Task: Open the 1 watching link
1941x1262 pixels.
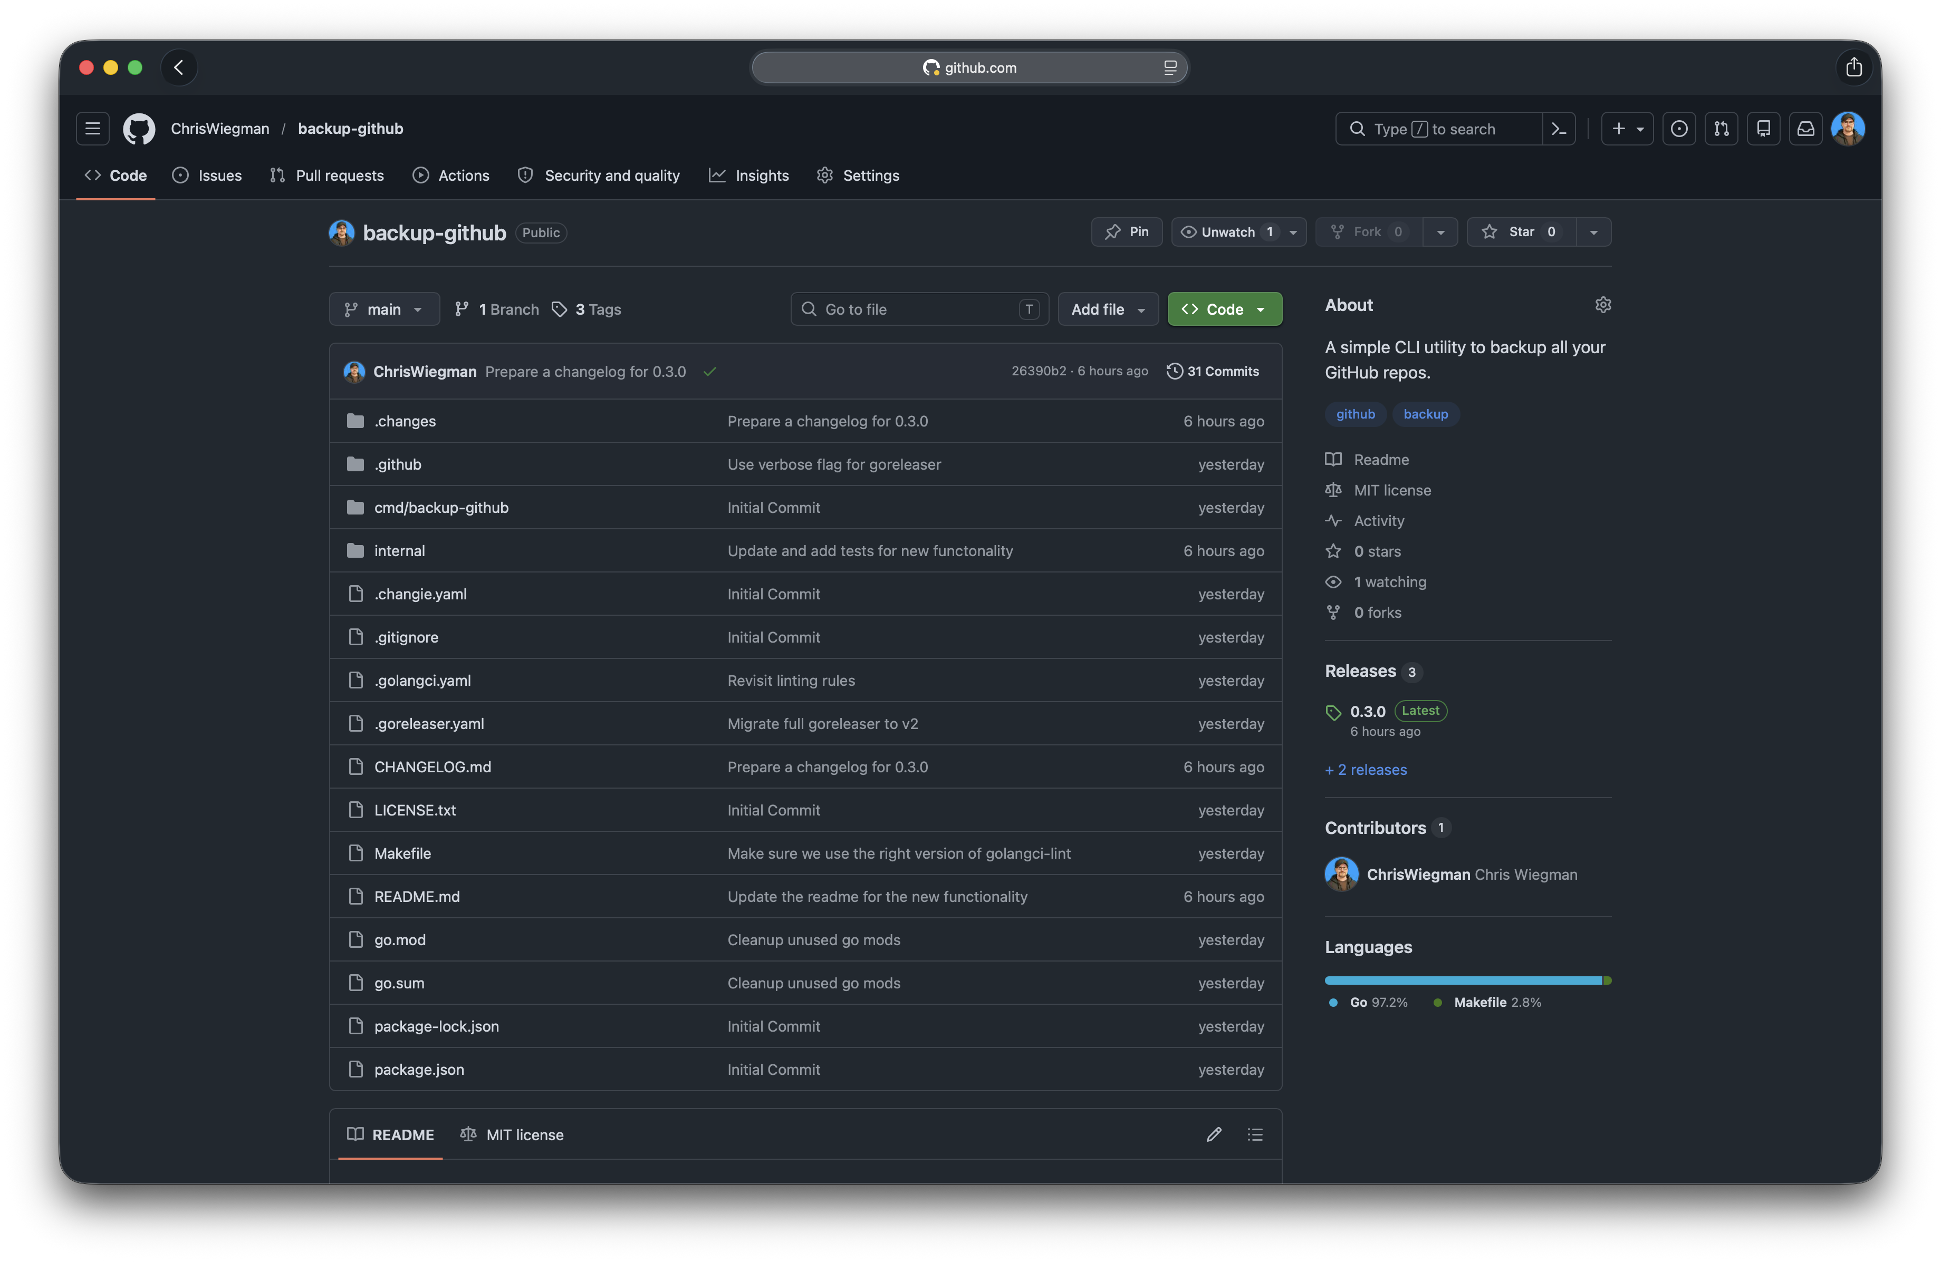Action: pyautogui.click(x=1390, y=582)
